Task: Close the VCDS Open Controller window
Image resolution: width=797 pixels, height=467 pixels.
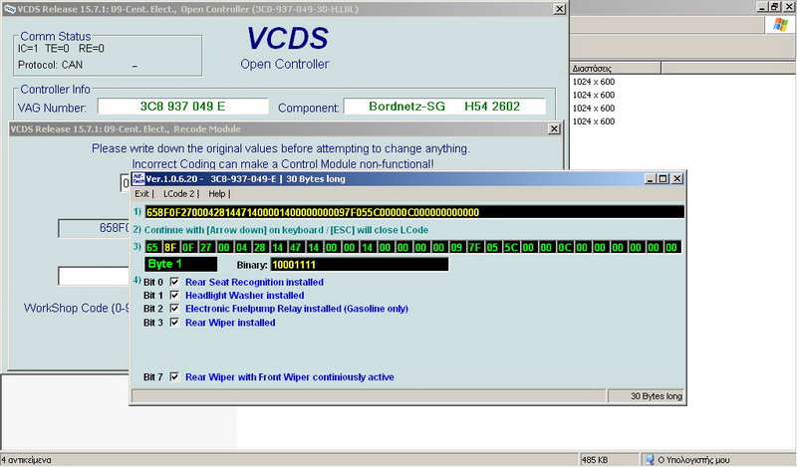Action: point(559,9)
